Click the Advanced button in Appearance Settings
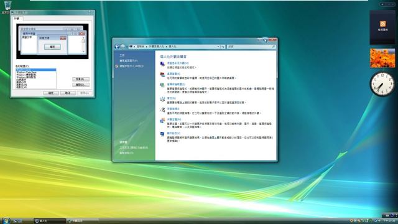Viewport: 398px width, 224px height. [81, 85]
